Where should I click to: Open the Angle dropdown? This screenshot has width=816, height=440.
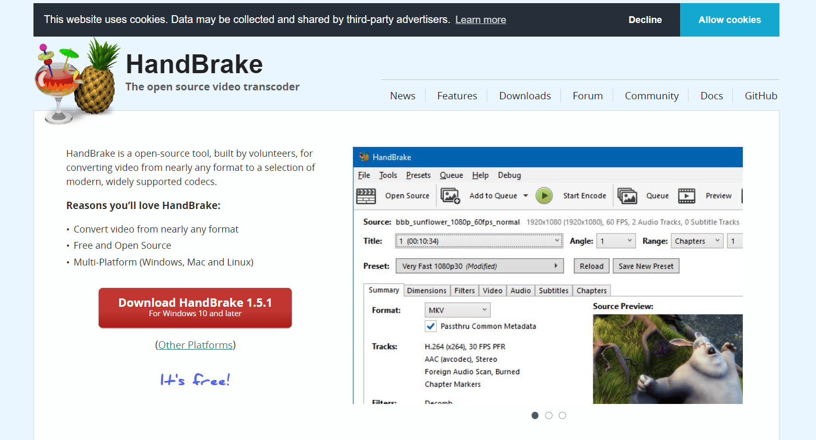tap(616, 241)
